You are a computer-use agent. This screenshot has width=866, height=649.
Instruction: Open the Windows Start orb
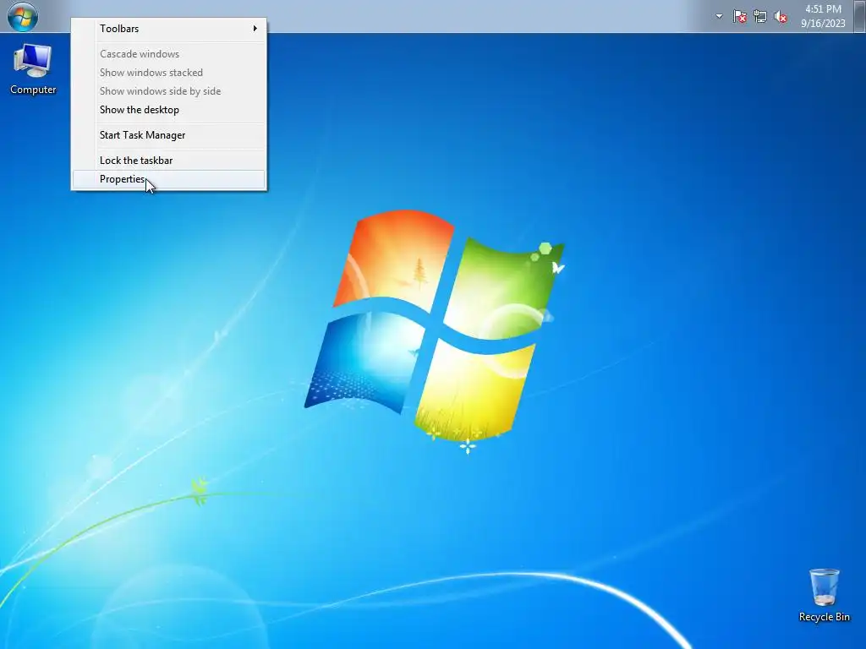coord(23,16)
